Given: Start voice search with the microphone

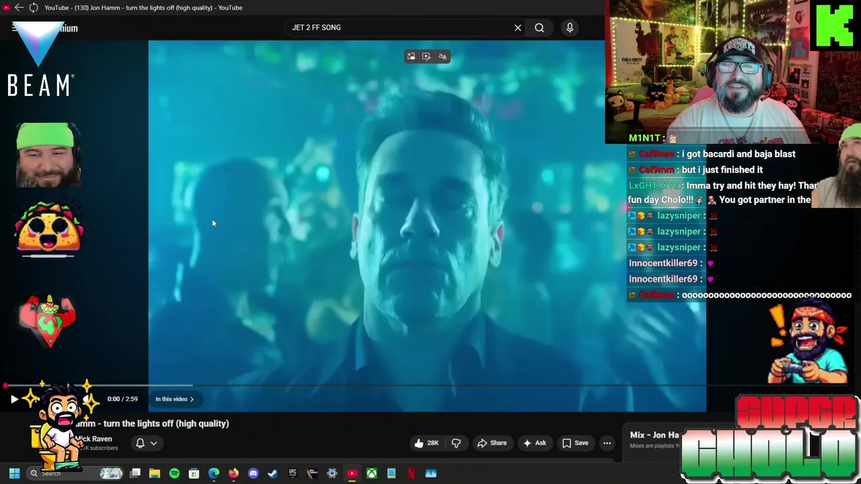Looking at the screenshot, I should [x=570, y=28].
